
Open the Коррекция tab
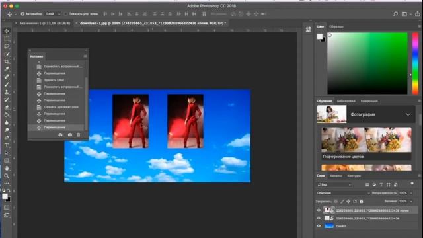point(369,101)
